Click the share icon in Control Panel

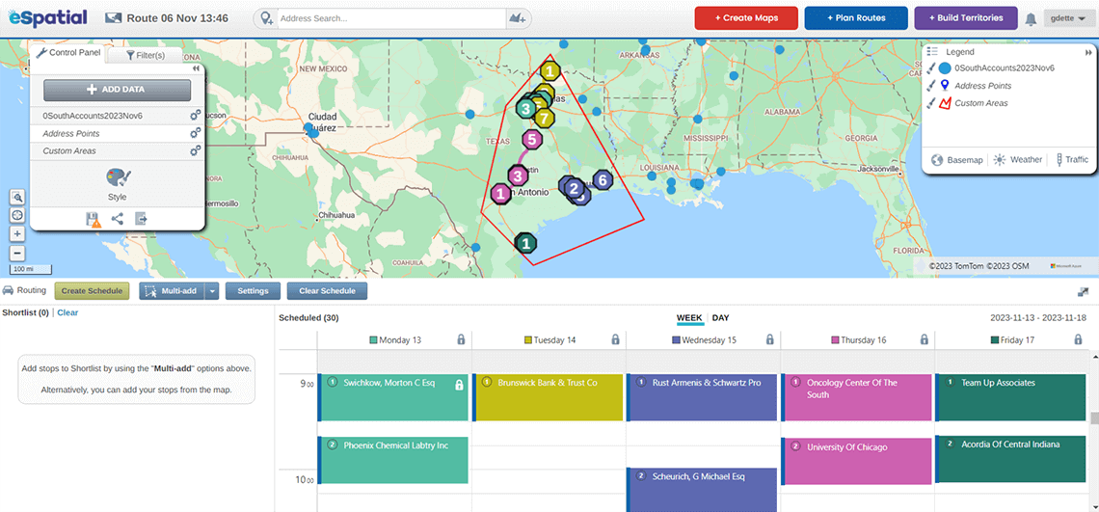(117, 219)
